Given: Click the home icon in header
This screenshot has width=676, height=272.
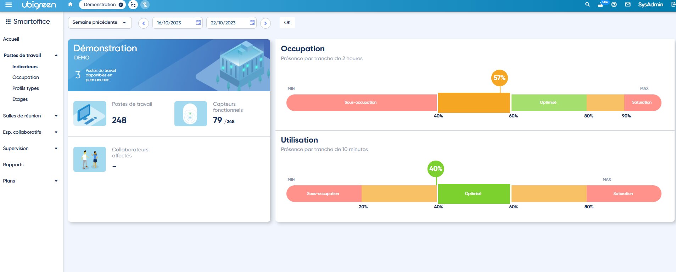Looking at the screenshot, I should (x=70, y=5).
